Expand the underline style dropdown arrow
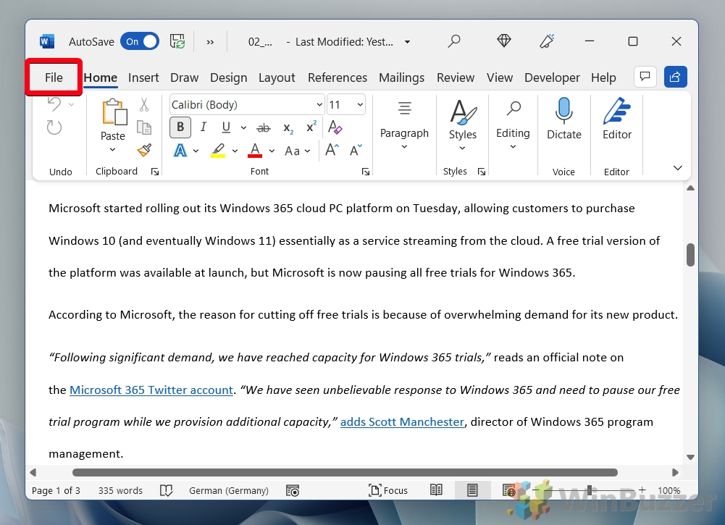Viewport: 725px width, 525px height. click(x=243, y=128)
